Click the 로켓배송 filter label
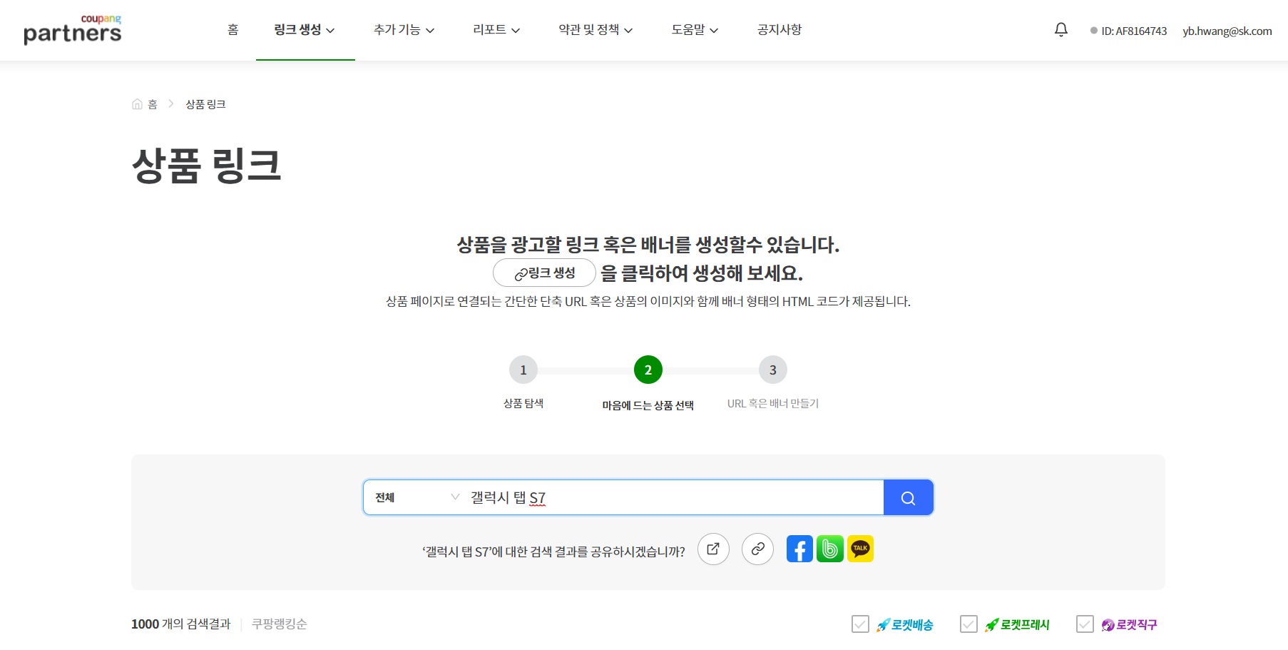 [x=905, y=625]
